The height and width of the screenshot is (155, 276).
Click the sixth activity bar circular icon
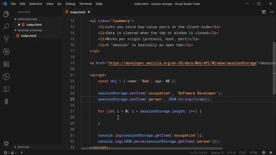coord(6,77)
